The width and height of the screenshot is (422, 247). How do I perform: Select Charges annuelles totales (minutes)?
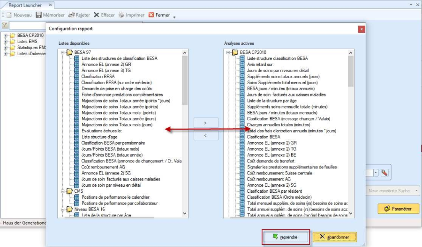pos(278,125)
